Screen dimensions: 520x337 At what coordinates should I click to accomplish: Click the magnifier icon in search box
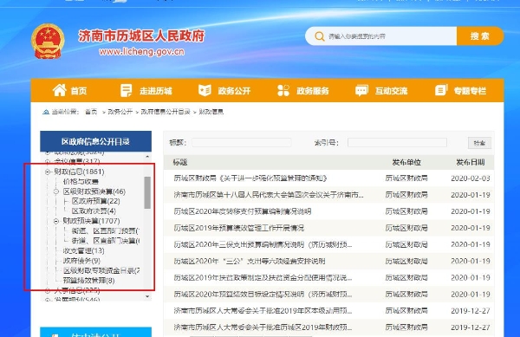click(319, 36)
